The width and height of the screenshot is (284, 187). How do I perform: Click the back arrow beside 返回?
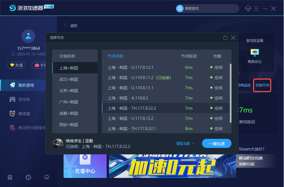point(66,25)
